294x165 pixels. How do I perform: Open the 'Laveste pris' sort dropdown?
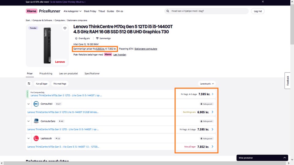tap(207, 83)
